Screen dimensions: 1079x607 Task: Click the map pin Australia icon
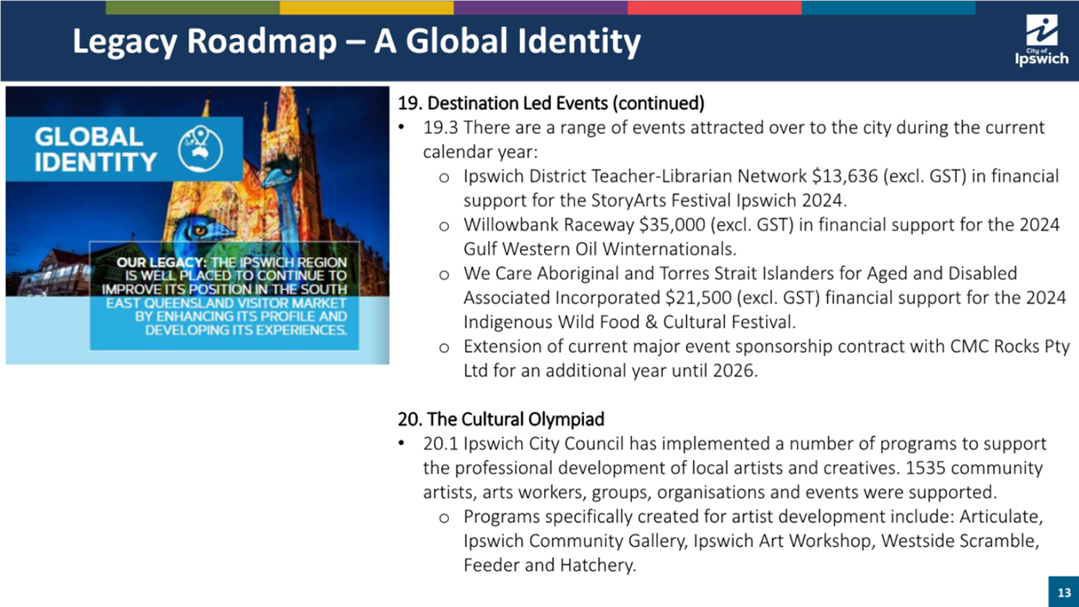[199, 147]
